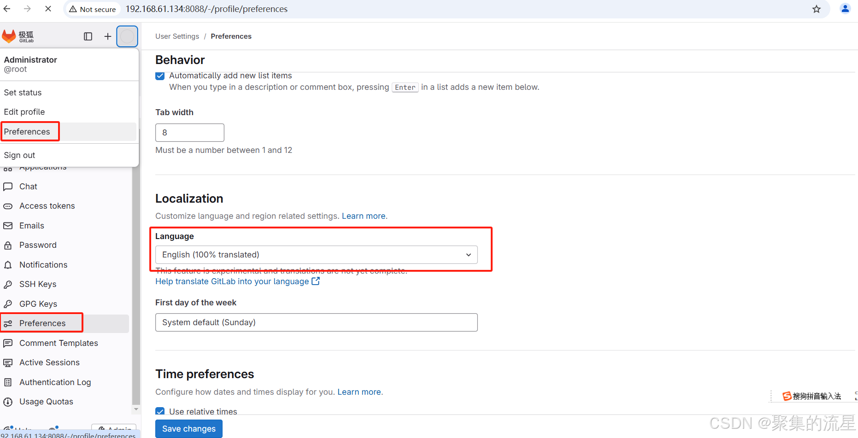Screen dimensions: 858x438
Task: Select Set status from the account menu
Action: (x=23, y=93)
